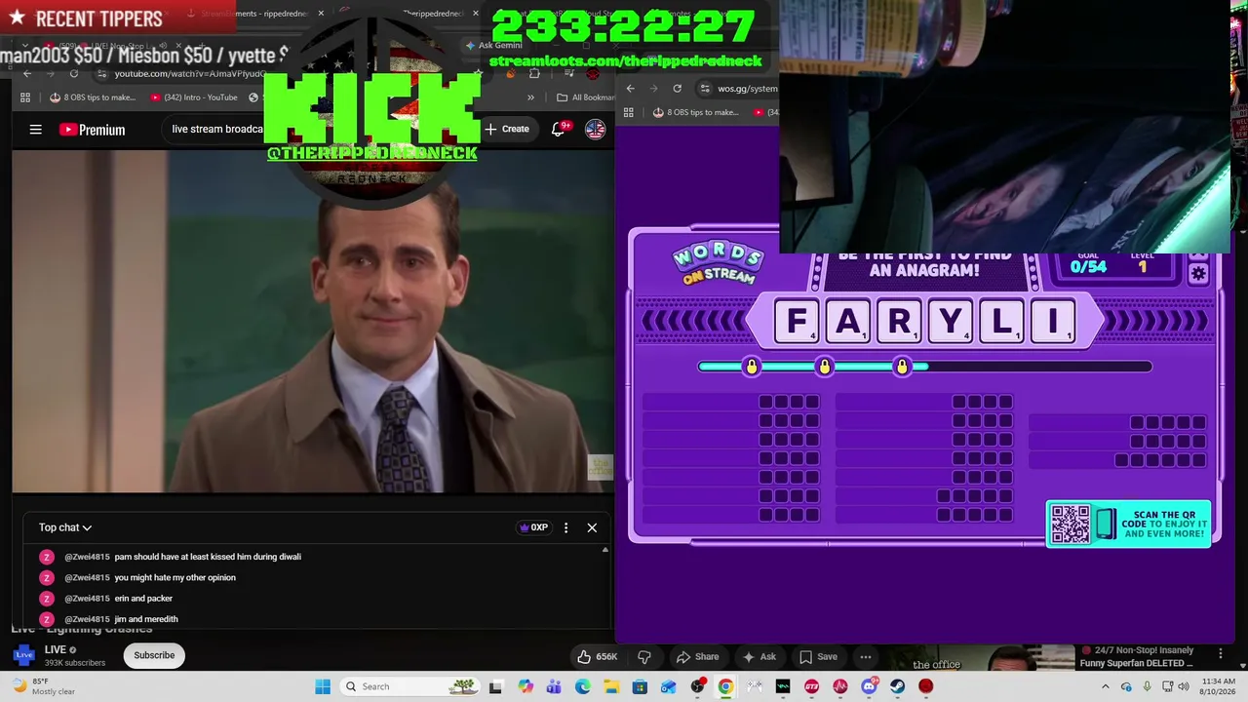The width and height of the screenshot is (1248, 702).
Task: Close the Top chat panel
Action: [592, 527]
